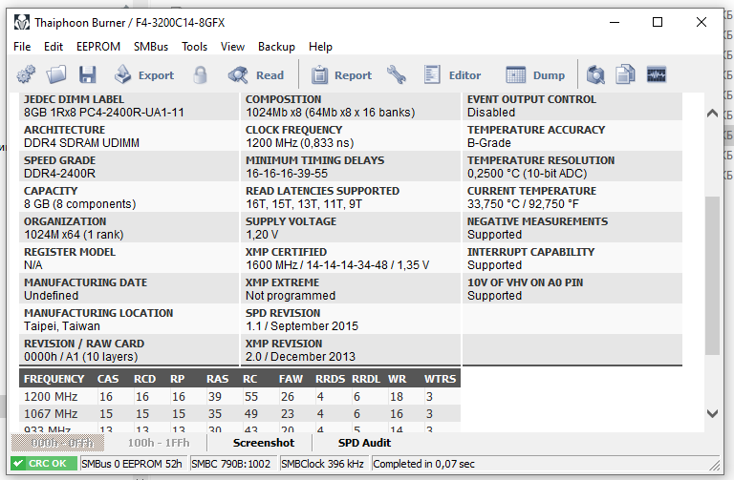
Task: Click the WTRS column header
Action: (440, 379)
